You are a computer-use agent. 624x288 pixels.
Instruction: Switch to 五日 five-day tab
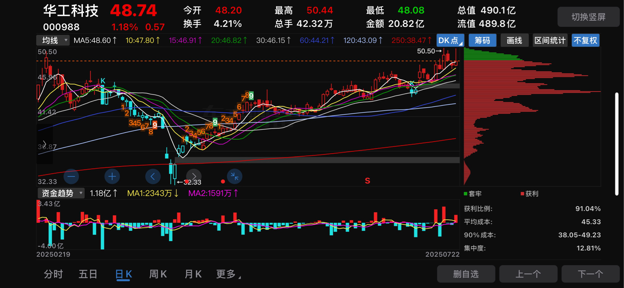tap(88, 274)
